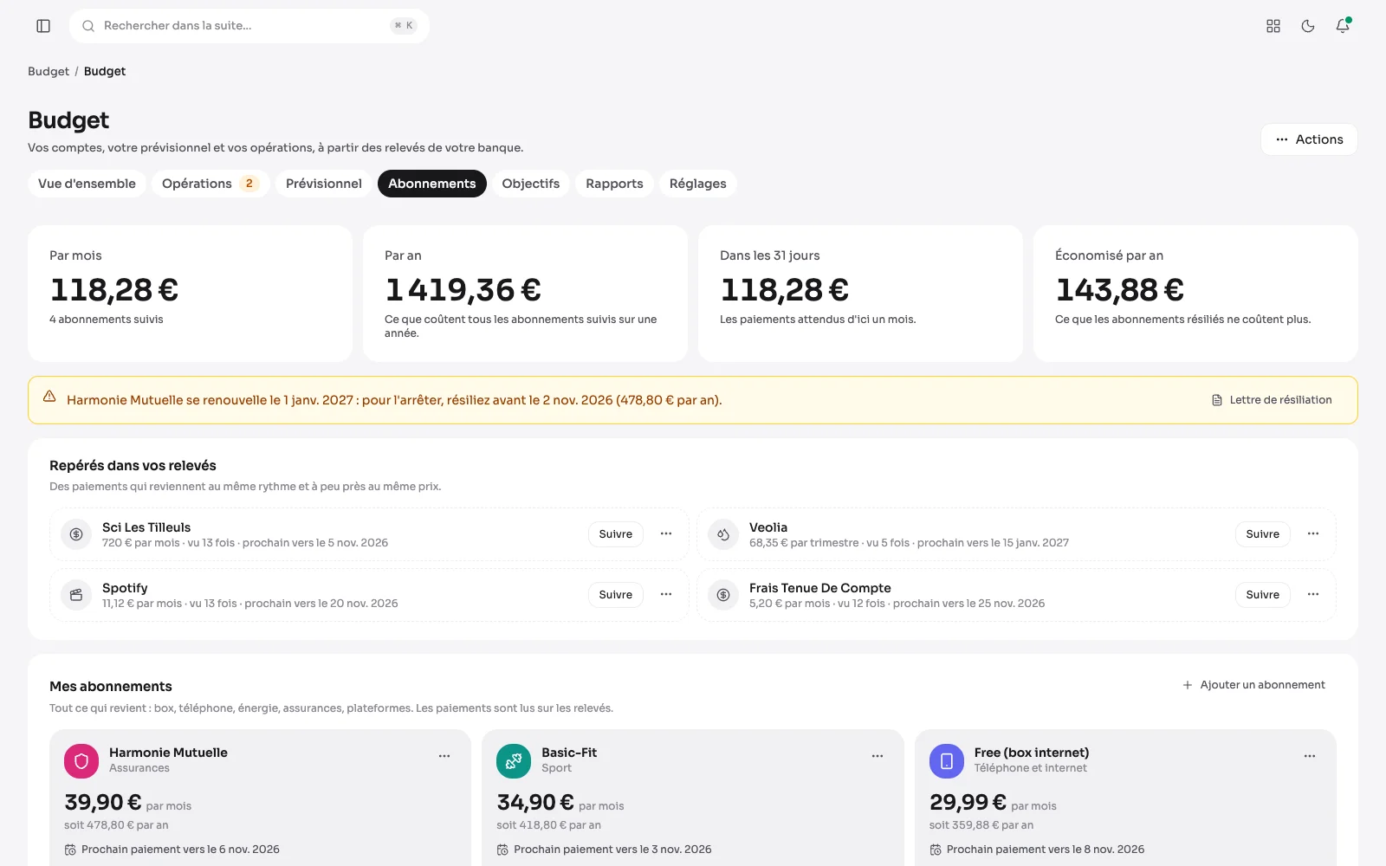
Task: Open the apps grid icon
Action: pos(1273,26)
